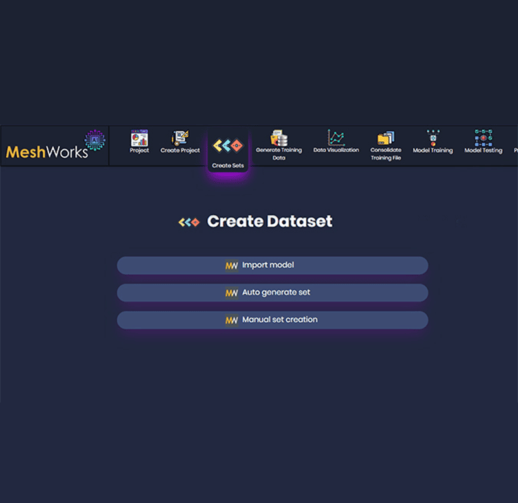This screenshot has height=503, width=518.
Task: Open Manual set creation
Action: tap(272, 320)
